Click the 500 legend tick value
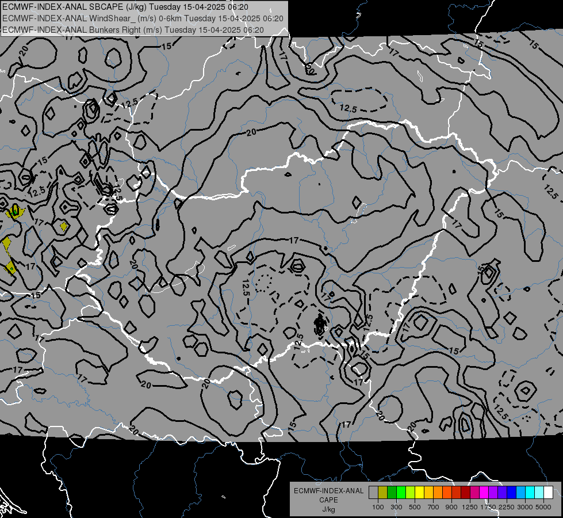 click(x=415, y=507)
